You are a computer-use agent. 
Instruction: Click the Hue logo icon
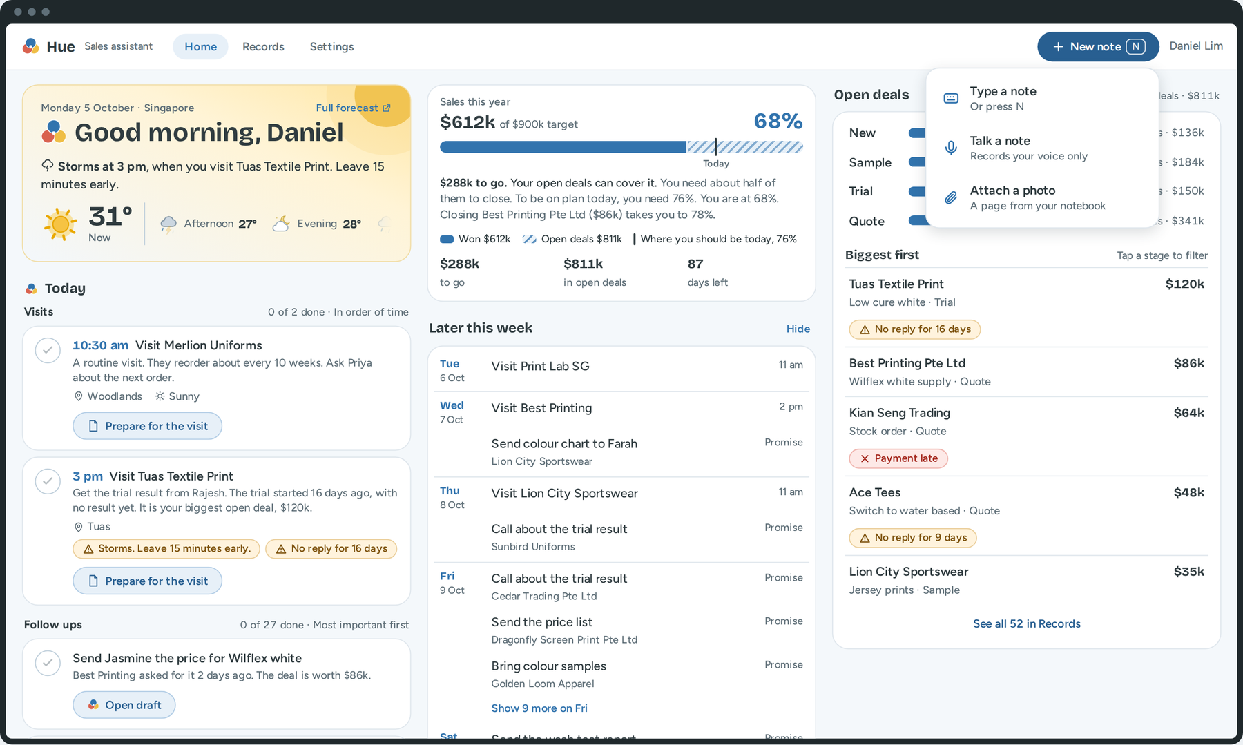point(30,46)
